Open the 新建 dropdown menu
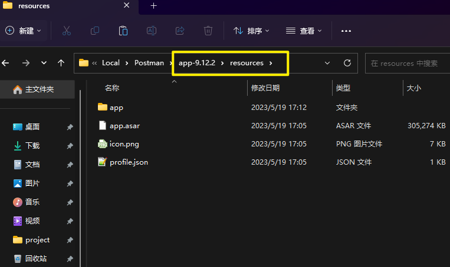The image size is (450, 267). click(24, 31)
